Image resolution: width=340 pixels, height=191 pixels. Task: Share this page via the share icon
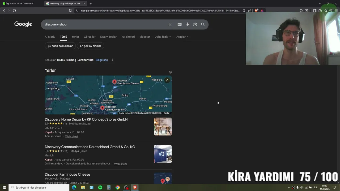tap(250, 11)
